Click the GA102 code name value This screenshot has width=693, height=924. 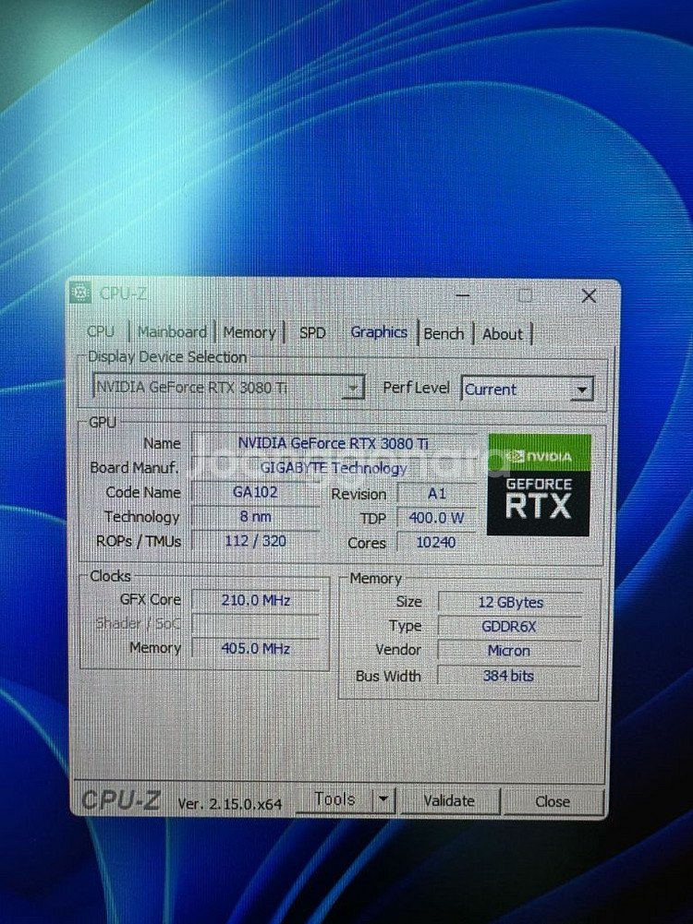(255, 492)
